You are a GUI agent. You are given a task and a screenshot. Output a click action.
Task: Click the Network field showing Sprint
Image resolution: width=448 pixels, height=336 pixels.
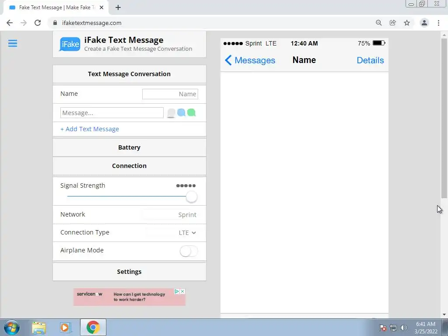click(x=170, y=215)
